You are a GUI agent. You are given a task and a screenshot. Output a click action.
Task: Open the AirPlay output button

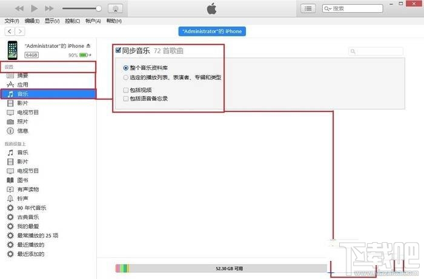[116, 8]
